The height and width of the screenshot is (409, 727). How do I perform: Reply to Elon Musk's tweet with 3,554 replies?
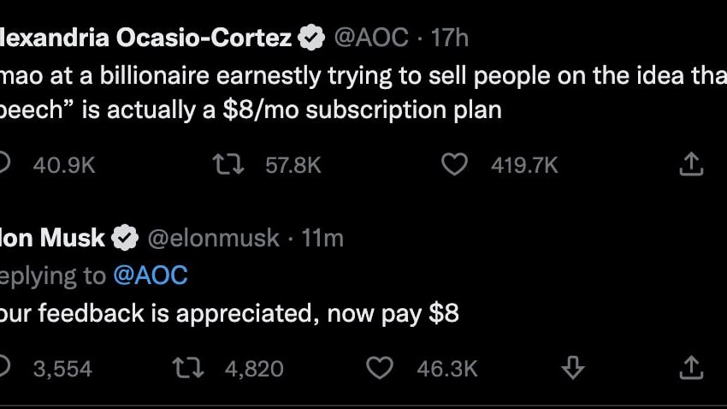4,368
